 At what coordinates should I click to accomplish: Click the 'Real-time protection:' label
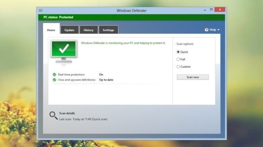[x=72, y=75]
